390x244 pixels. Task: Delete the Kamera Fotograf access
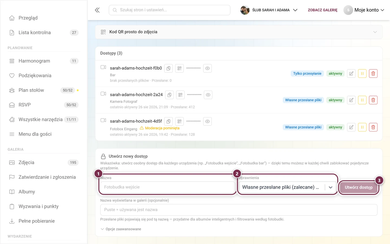coord(373,100)
